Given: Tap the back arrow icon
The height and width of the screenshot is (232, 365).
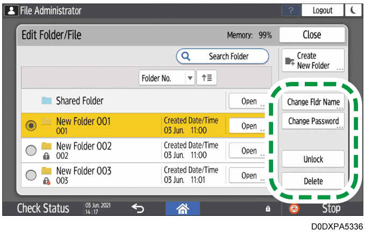Looking at the screenshot, I should 138,208.
